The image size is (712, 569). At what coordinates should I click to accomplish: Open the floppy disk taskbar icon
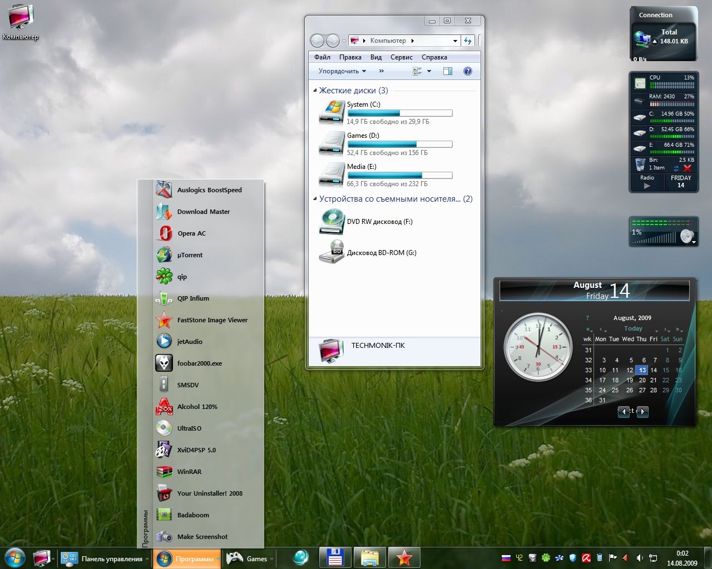click(334, 558)
